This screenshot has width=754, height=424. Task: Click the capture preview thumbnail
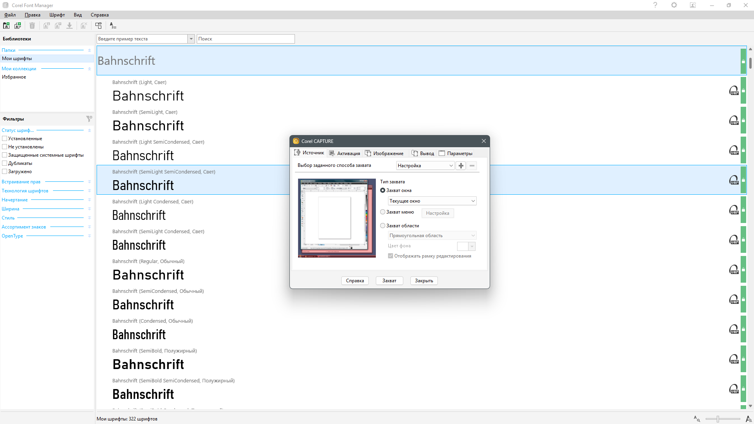click(337, 218)
